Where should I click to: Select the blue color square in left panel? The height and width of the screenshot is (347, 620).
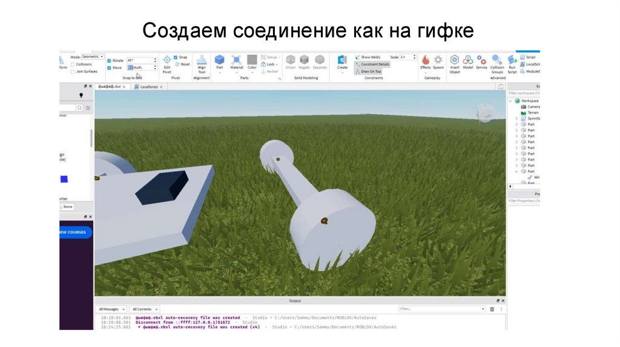(64, 179)
